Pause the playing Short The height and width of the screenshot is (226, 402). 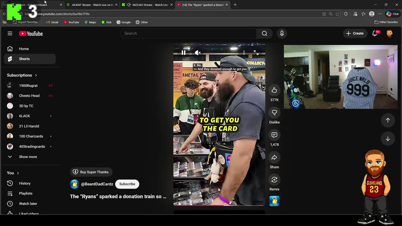[183, 53]
